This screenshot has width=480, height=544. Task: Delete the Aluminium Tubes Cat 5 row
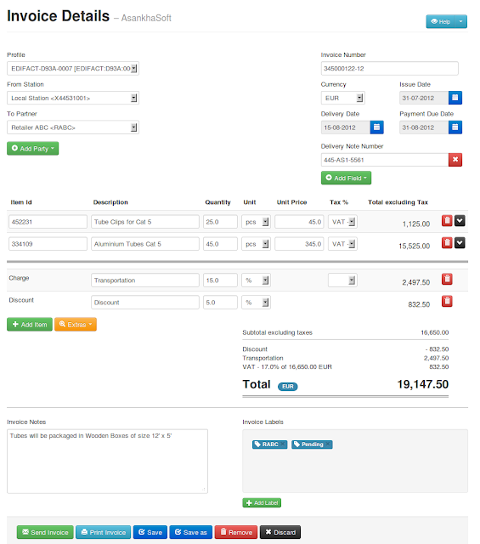pos(447,243)
